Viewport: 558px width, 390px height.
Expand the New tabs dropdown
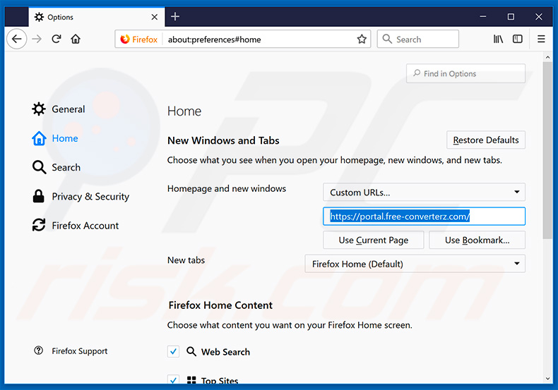[x=415, y=264]
